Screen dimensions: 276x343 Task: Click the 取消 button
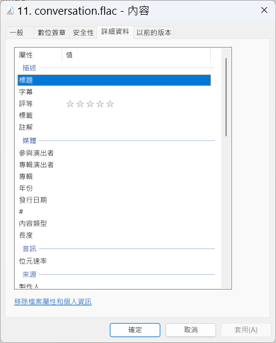coord(191,330)
